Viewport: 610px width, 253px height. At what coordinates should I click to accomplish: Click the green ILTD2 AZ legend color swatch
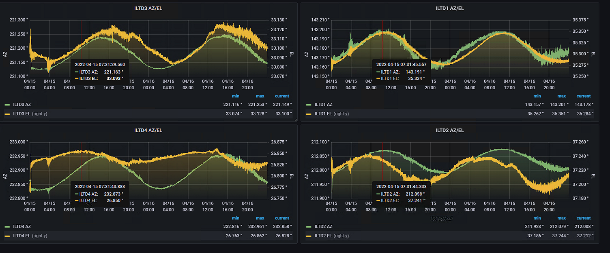coord(309,227)
